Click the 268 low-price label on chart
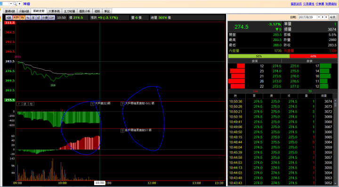The height and width of the screenshot is (187, 339). (x=53, y=85)
